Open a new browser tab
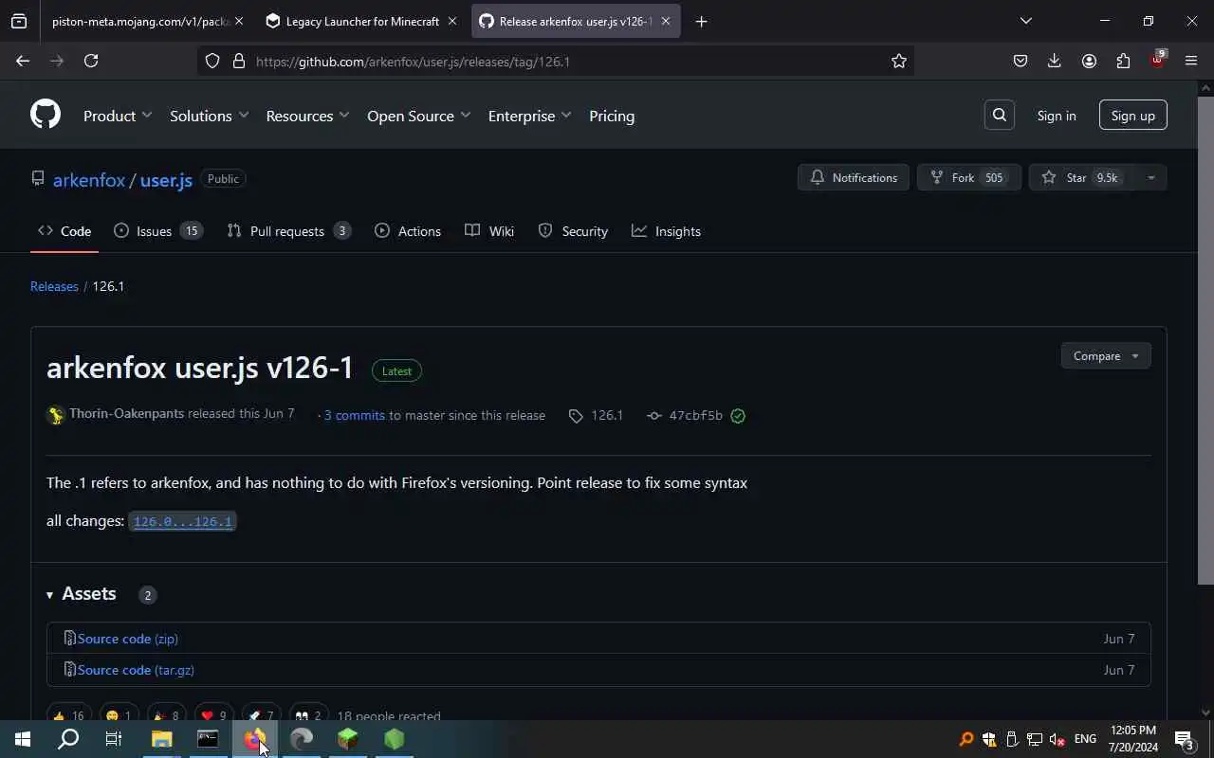This screenshot has width=1214, height=758. (x=701, y=21)
